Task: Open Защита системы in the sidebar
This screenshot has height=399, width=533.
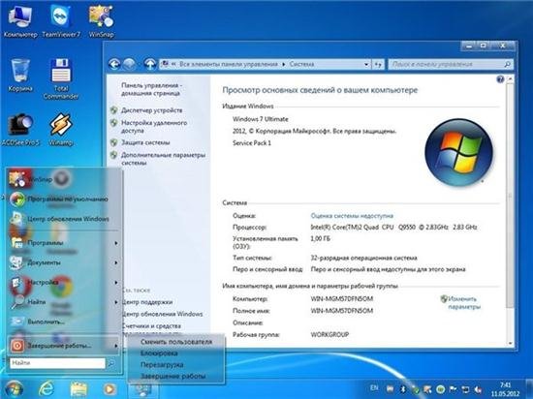Action: (145, 142)
